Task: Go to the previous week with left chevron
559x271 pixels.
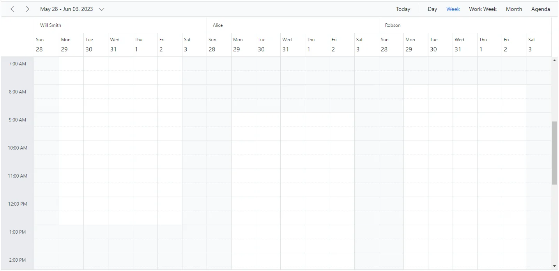Action: [12, 9]
